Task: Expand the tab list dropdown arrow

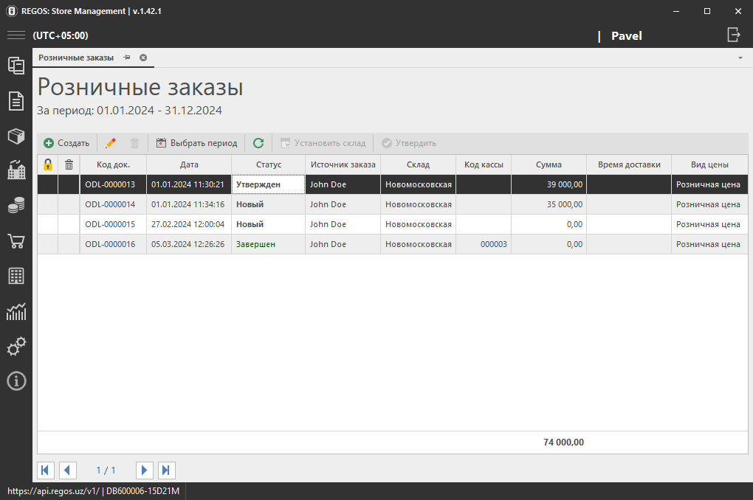Action: 740,58
